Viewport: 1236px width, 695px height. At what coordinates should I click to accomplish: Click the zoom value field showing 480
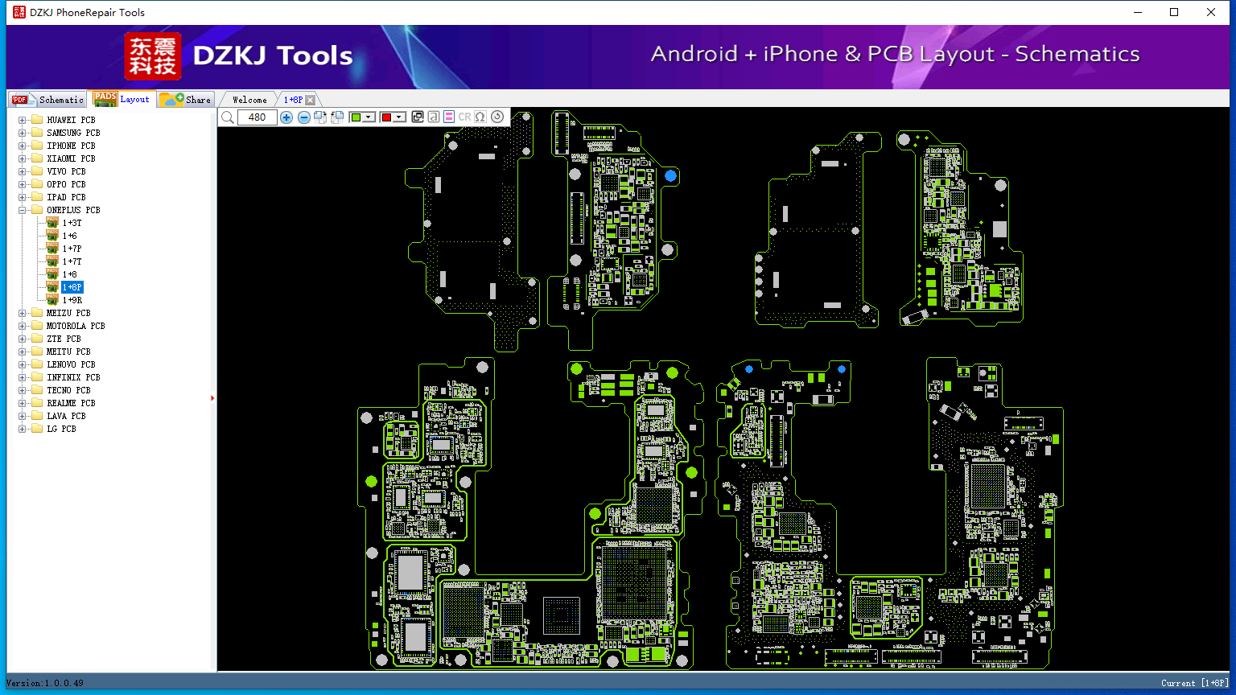pos(257,117)
